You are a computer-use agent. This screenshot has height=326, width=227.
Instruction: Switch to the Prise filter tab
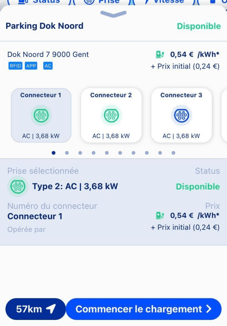[x=103, y=2]
